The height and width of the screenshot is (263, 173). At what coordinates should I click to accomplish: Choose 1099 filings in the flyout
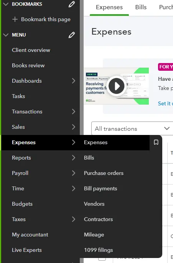click(99, 250)
